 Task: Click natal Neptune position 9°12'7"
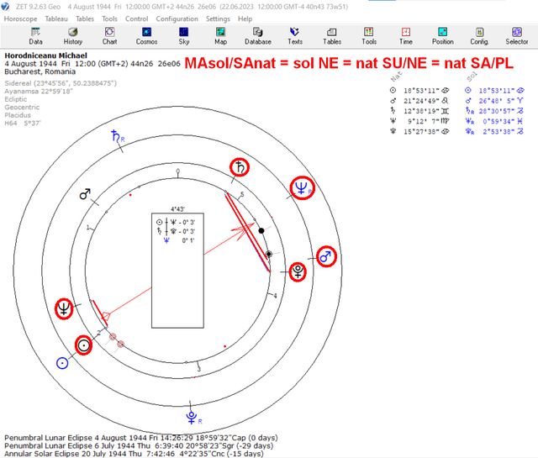[424, 121]
